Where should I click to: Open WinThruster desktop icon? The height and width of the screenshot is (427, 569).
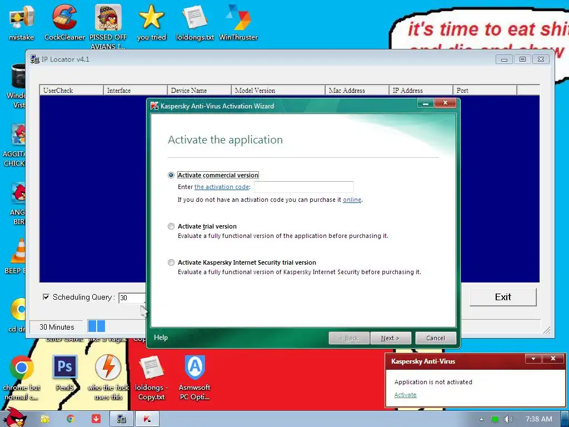coord(238,22)
